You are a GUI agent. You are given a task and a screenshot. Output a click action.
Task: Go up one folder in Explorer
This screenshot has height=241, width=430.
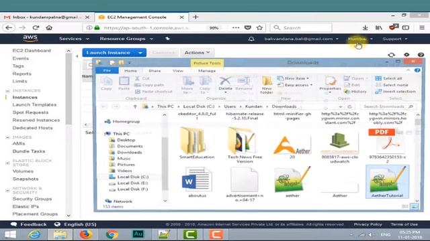[135, 106]
